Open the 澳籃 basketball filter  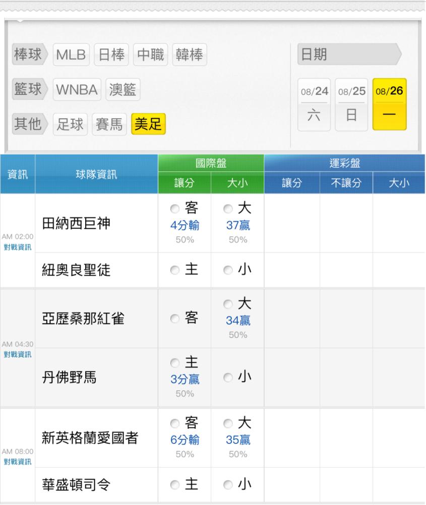[x=123, y=89]
